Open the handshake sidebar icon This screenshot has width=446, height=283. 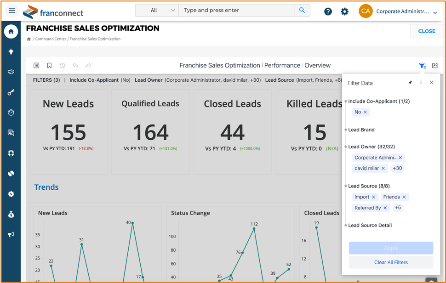coord(11,72)
